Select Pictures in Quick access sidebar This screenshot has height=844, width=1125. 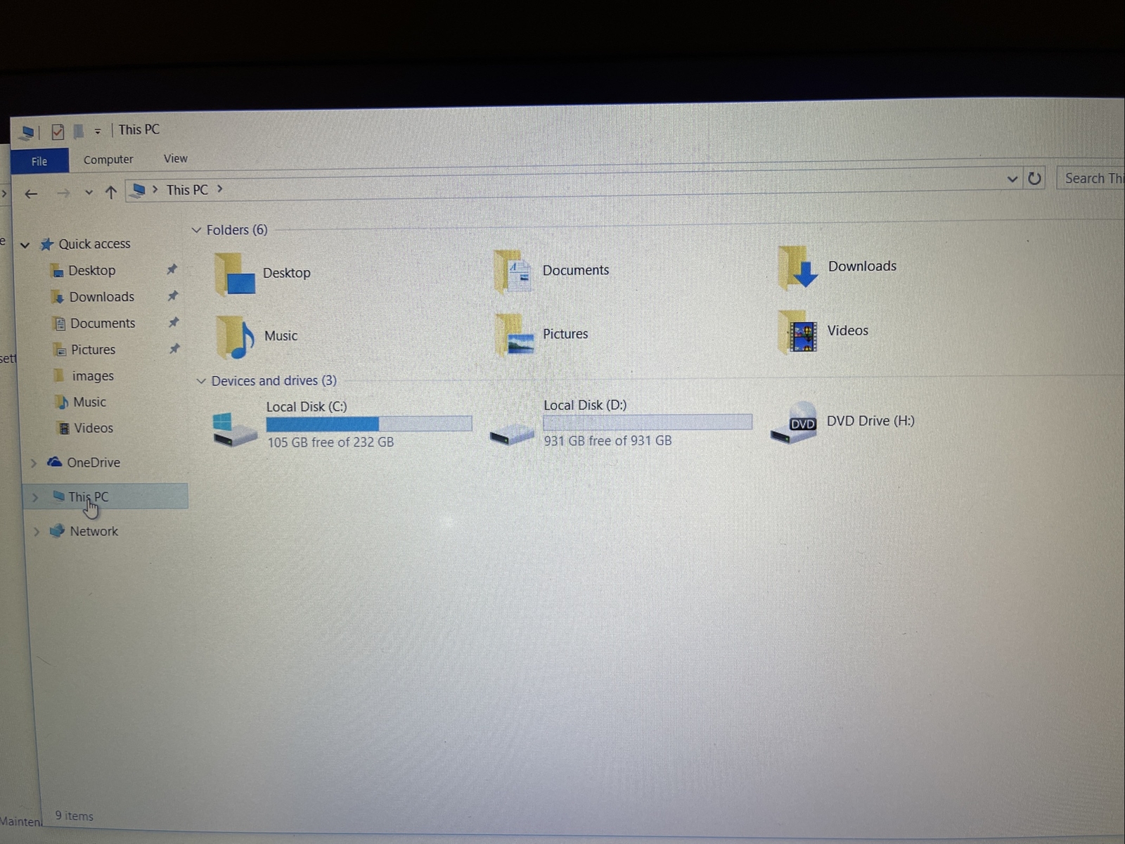pos(93,350)
